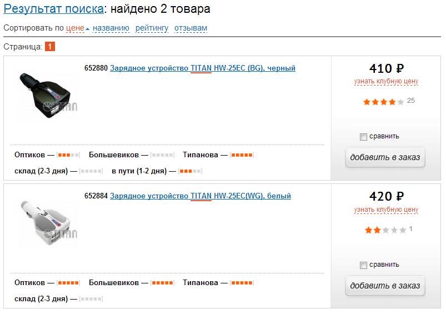This screenshot has height=314, width=446.
Task: Click the star rating of the black charger
Action: click(383, 102)
